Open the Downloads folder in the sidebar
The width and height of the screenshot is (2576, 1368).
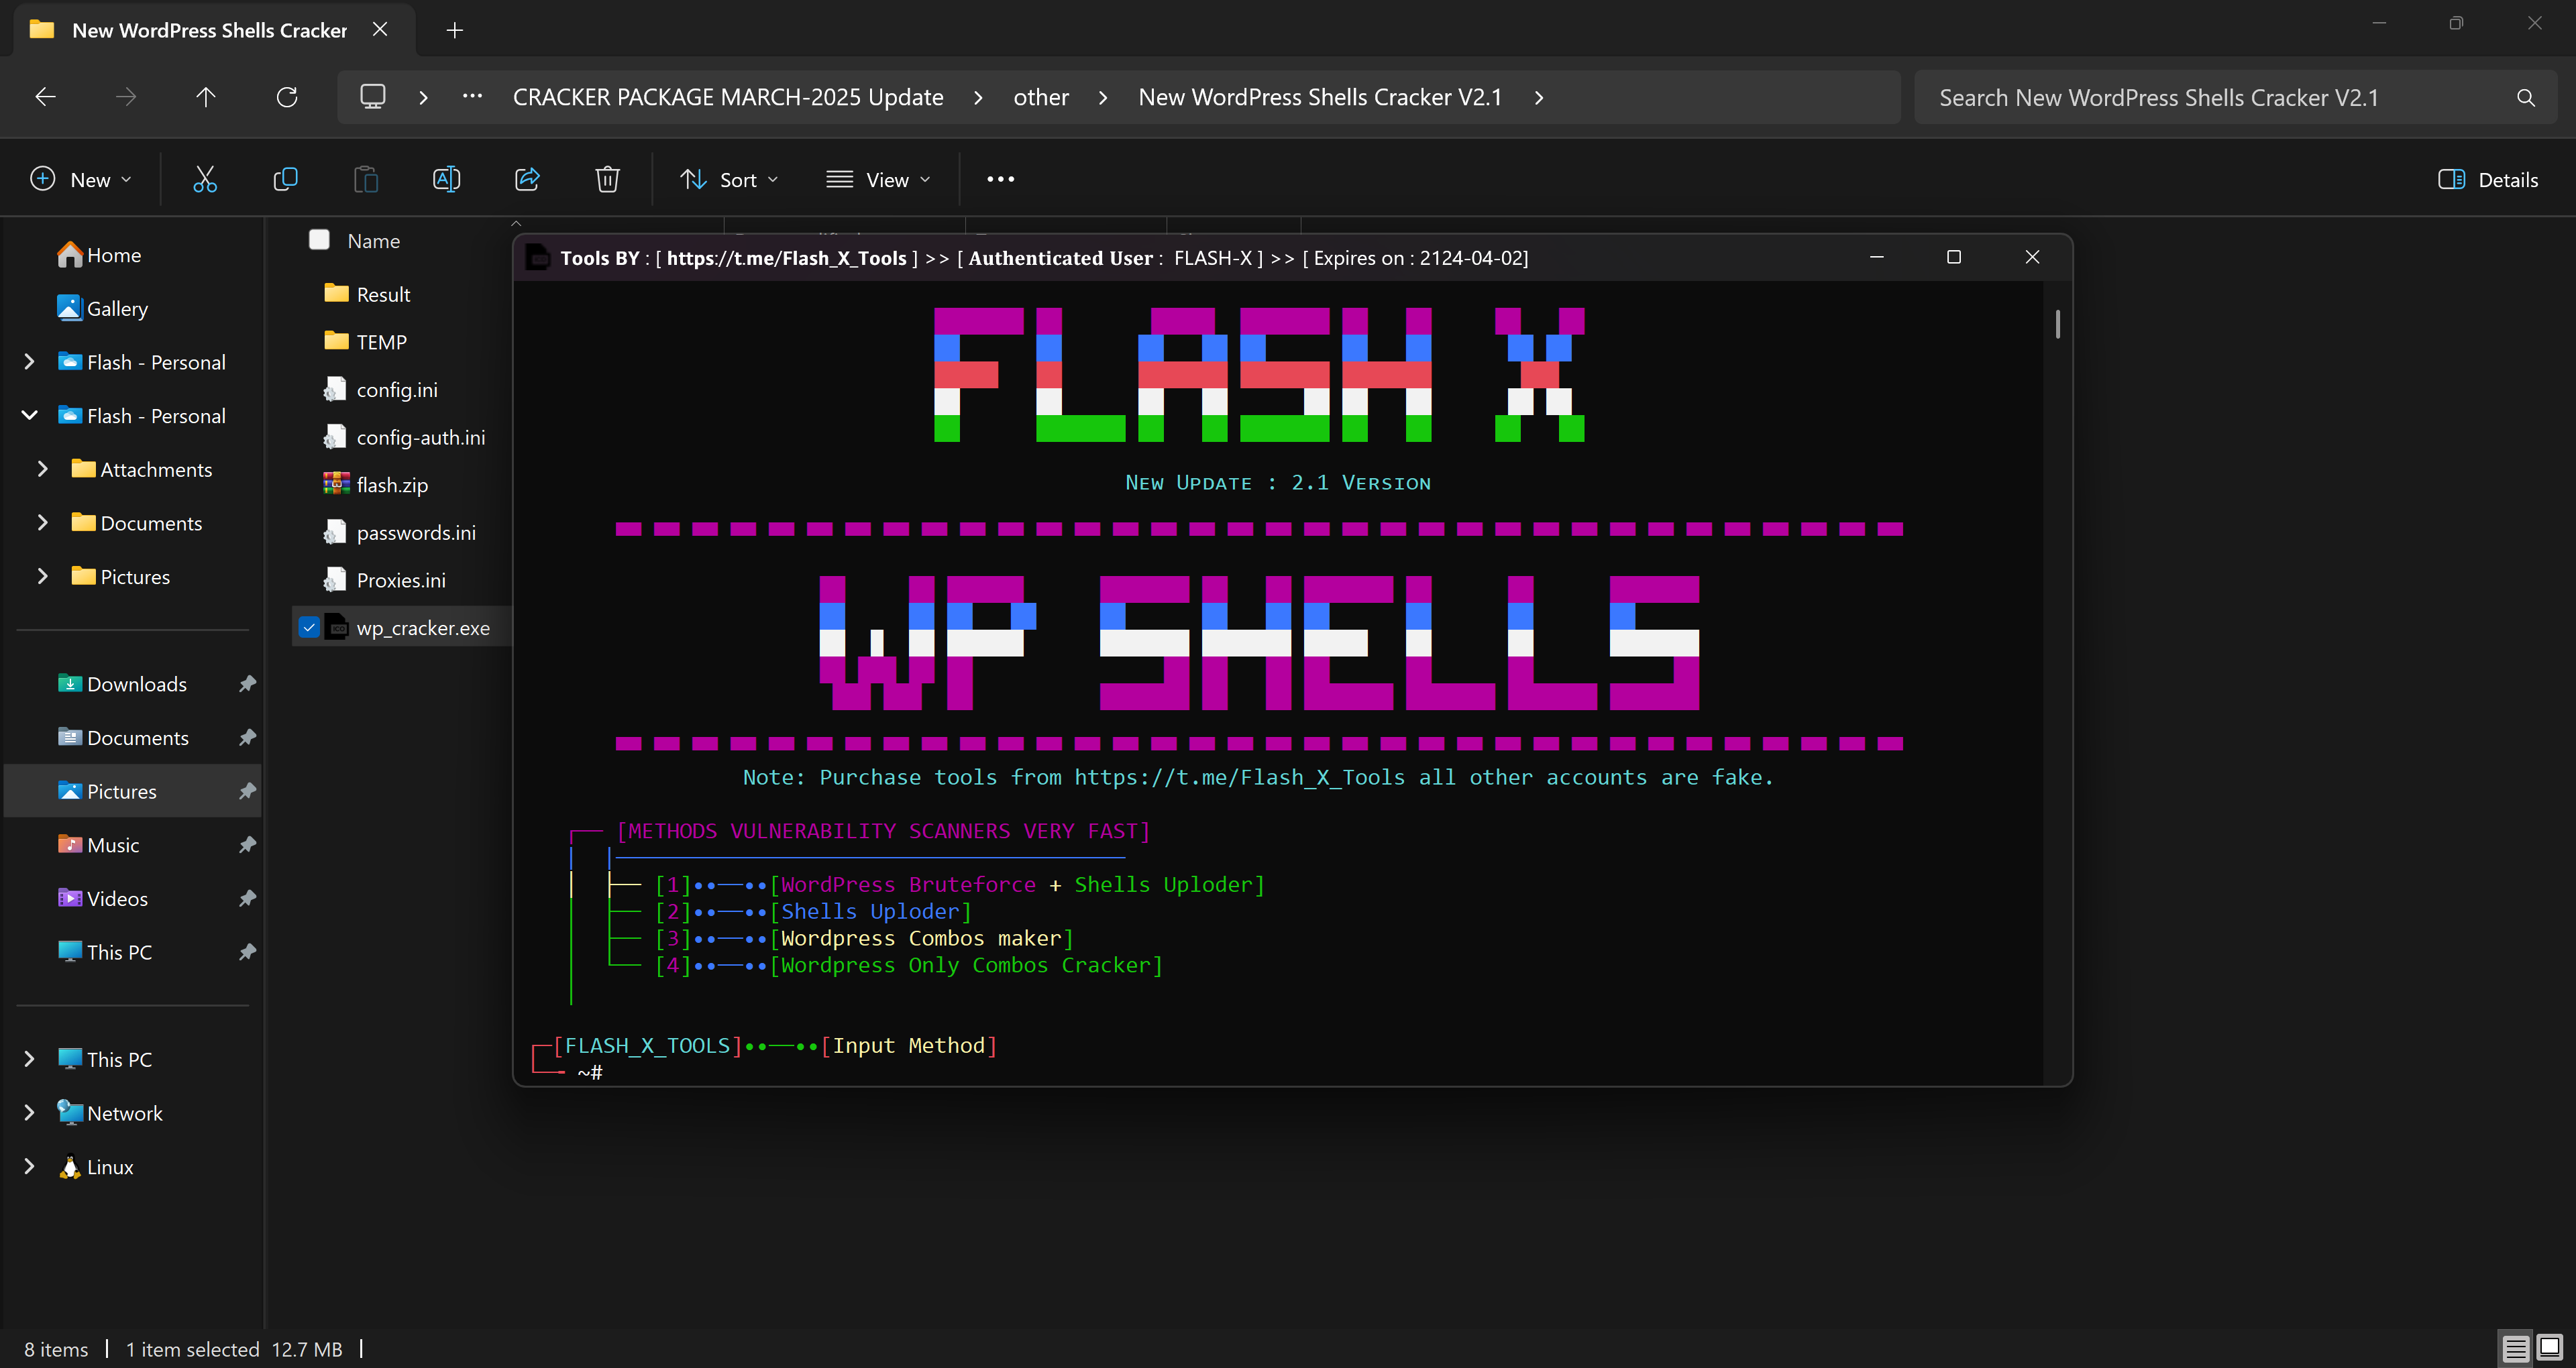[x=136, y=683]
